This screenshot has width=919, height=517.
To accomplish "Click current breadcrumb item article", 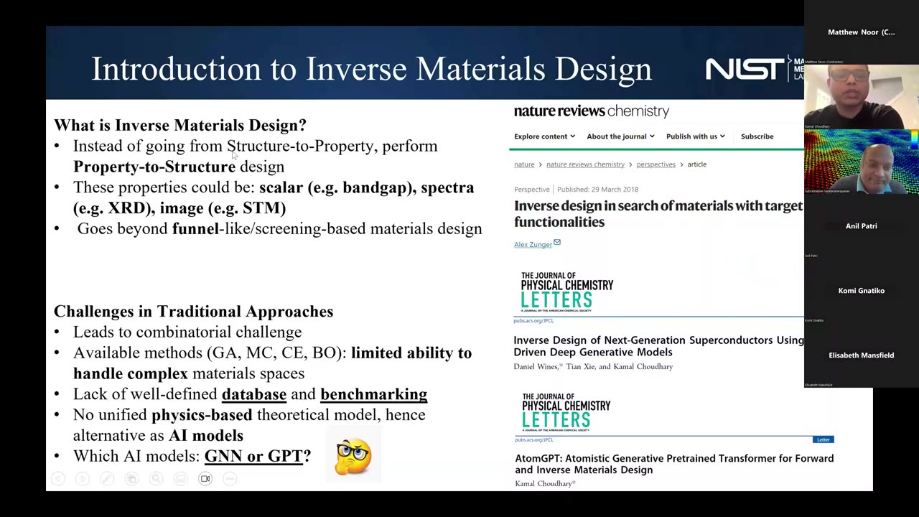I will click(696, 164).
